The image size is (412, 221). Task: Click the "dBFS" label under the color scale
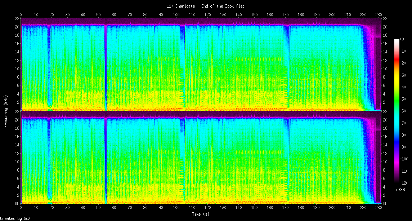(400, 190)
